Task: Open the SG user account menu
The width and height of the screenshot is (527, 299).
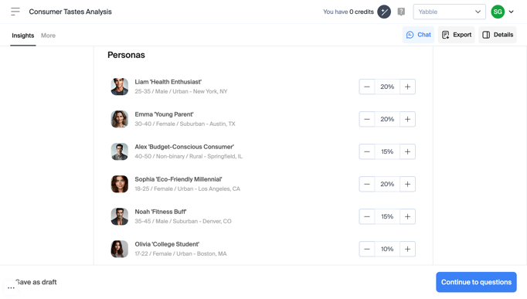Action: pyautogui.click(x=502, y=12)
